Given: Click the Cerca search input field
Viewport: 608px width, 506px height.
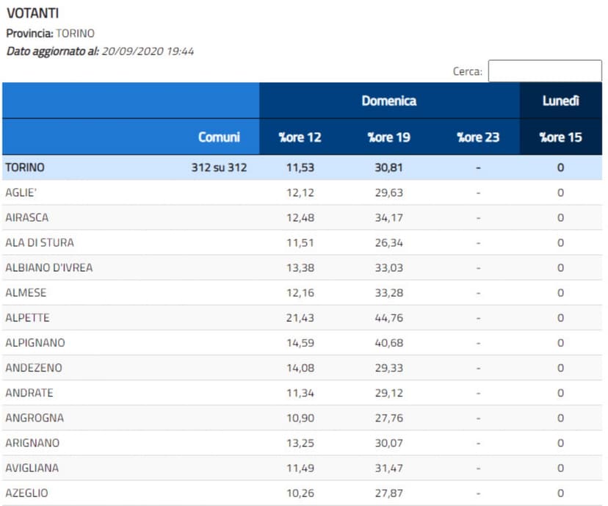Looking at the screenshot, I should 545,71.
